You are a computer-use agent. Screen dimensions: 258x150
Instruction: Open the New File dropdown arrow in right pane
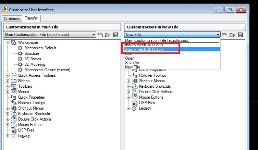tap(218, 35)
